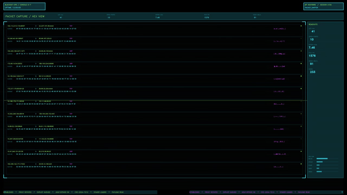
Task: Select destination 58.121.0.239:25
Action: 45,76
